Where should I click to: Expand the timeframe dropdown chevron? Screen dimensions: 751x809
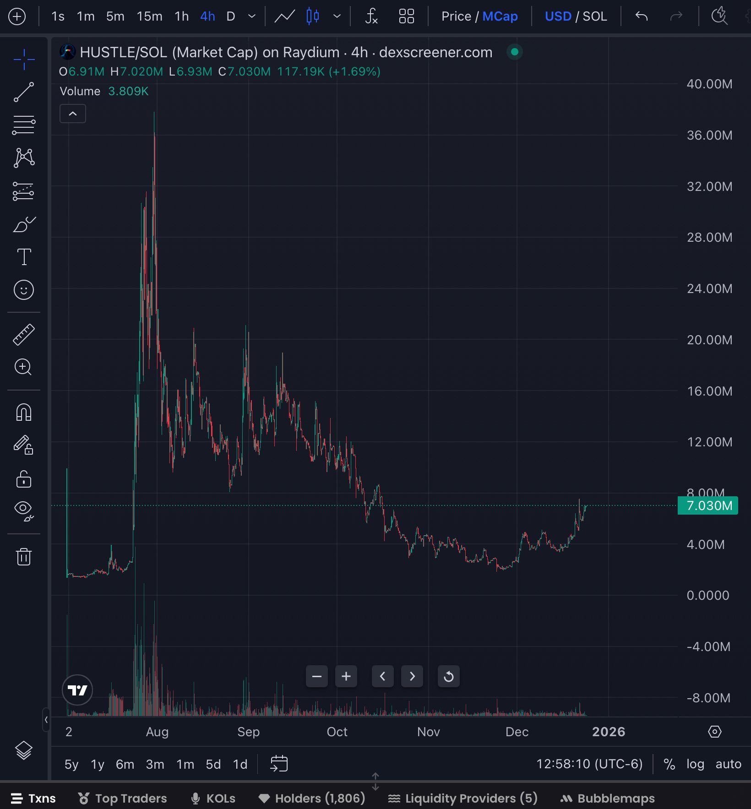(251, 17)
